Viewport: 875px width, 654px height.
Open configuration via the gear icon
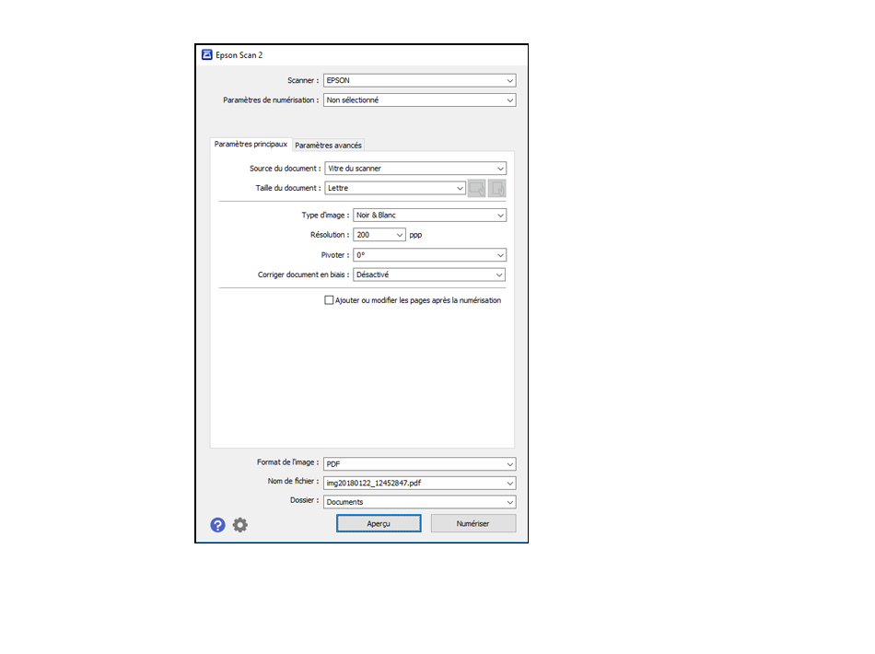click(240, 524)
